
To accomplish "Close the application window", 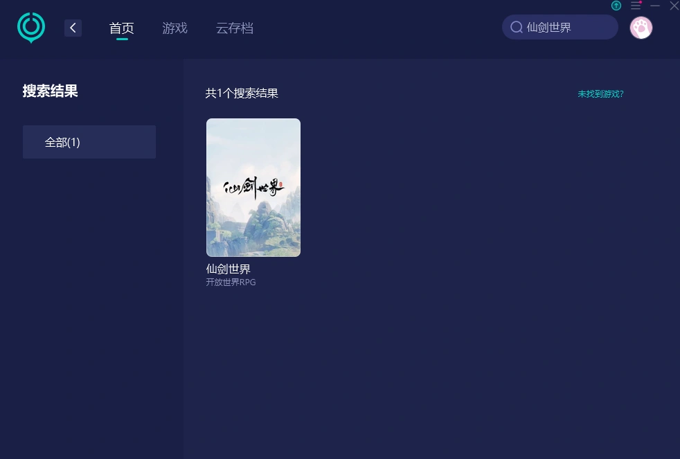I will coord(674,6).
